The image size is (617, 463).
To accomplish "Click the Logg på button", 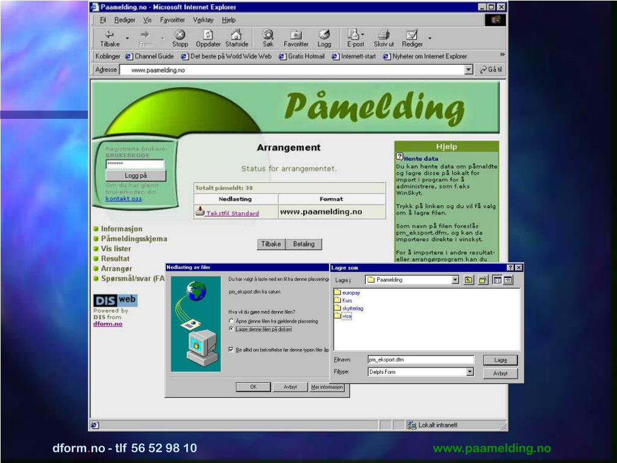I will [x=136, y=175].
